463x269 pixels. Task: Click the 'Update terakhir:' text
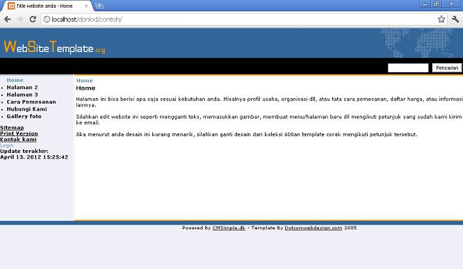click(24, 152)
